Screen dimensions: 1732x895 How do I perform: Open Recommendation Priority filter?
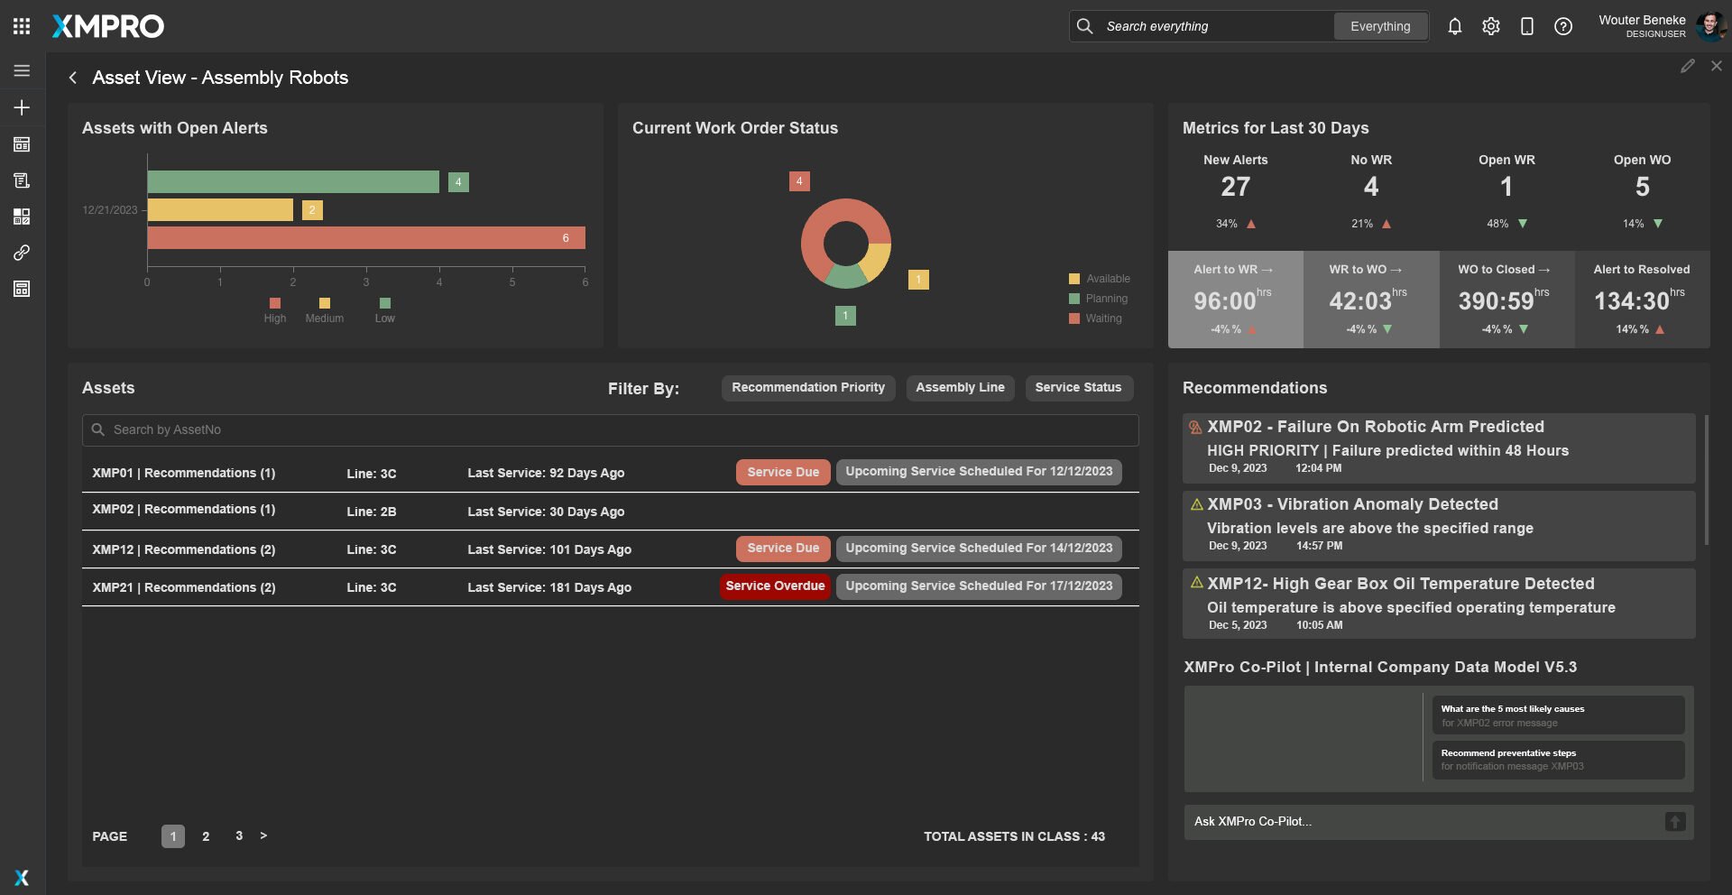(807, 388)
